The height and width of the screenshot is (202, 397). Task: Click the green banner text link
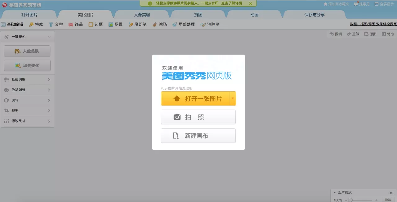pos(199,3)
